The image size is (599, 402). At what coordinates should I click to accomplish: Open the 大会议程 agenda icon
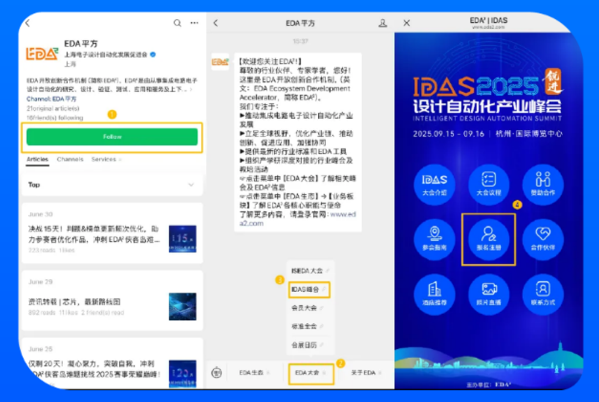point(489,183)
